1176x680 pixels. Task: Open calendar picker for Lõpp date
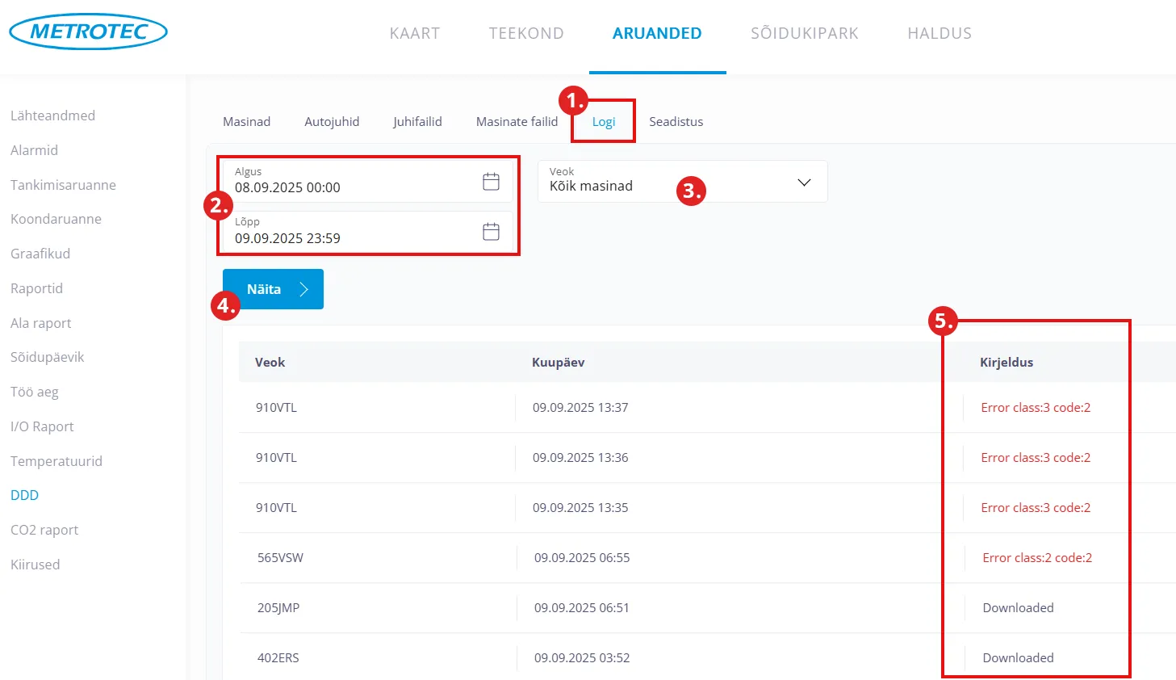pos(491,232)
